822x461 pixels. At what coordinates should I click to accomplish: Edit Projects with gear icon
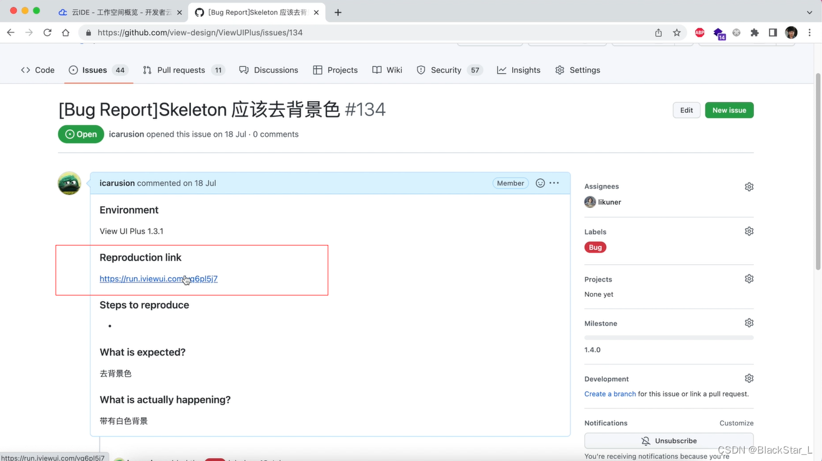(749, 279)
